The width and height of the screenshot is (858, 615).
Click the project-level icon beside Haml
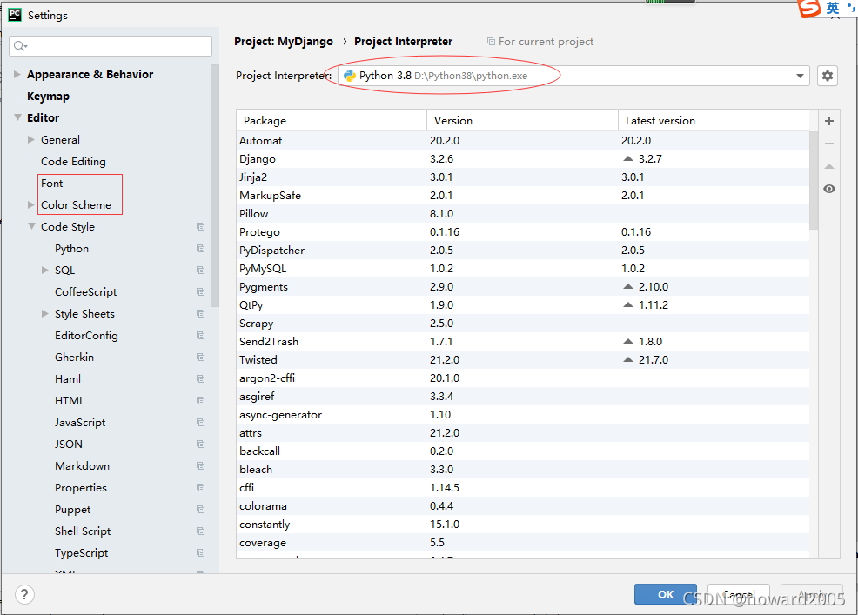(201, 379)
